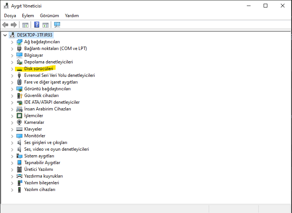Click the Fare ve diğer işaret aygıtları mouse icon
This screenshot has height=213, width=292.
pyautogui.click(x=19, y=82)
